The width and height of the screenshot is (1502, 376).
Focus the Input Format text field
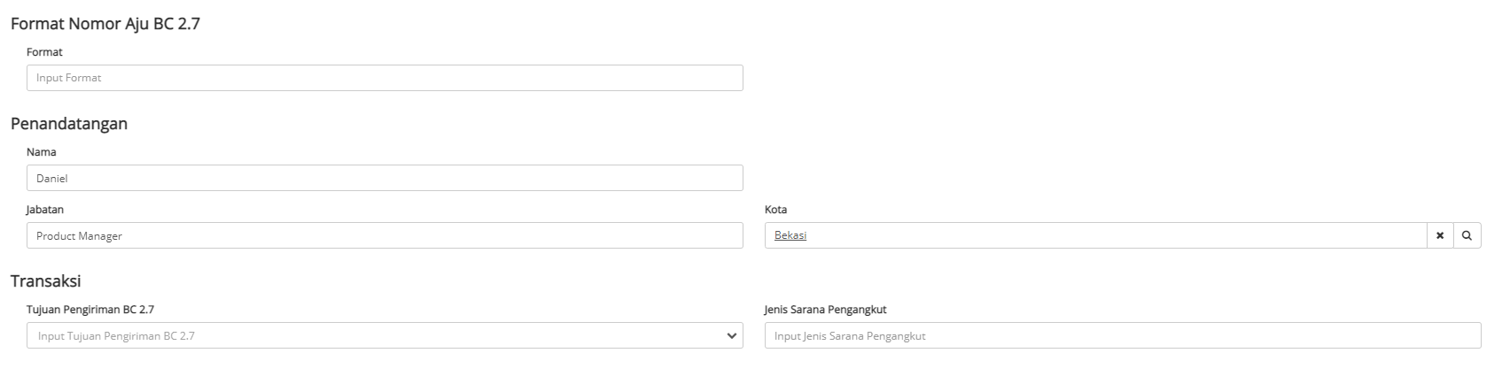pyautogui.click(x=385, y=78)
